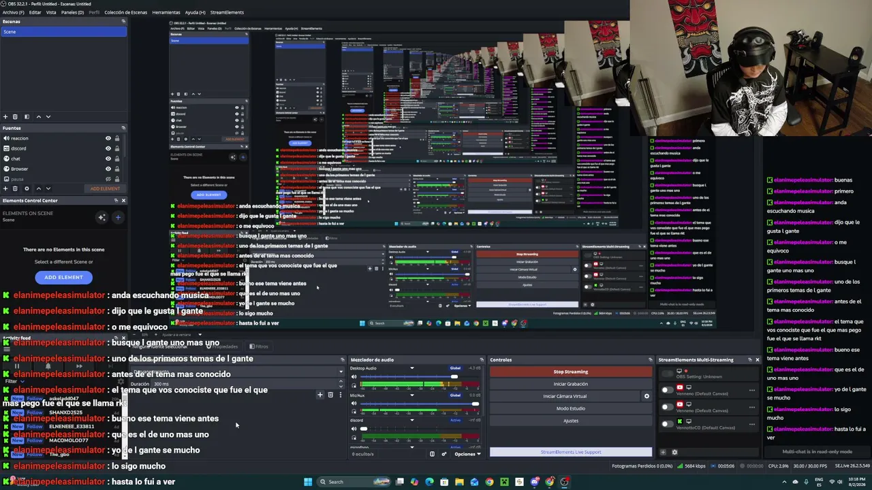
Task: Open the virtual camera settings gear
Action: (647, 396)
